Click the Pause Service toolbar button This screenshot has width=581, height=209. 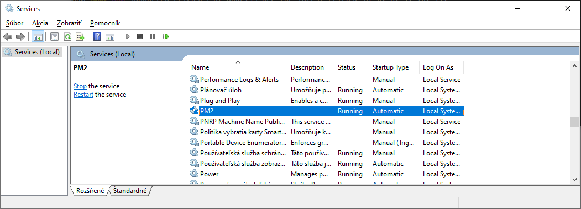tap(152, 36)
